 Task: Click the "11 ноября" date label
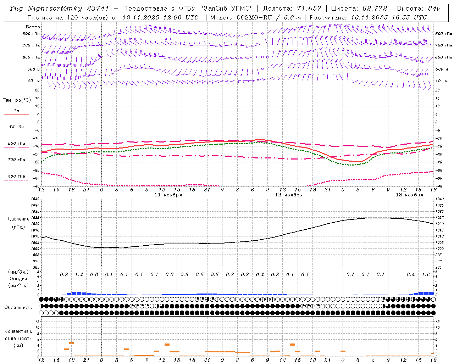(168, 195)
